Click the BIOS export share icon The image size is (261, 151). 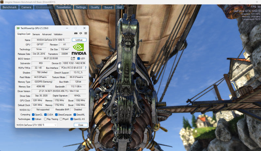[x=73, y=59]
